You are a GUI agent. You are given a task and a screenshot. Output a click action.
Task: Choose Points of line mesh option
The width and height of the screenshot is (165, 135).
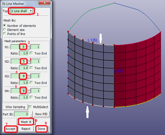pos(5,34)
